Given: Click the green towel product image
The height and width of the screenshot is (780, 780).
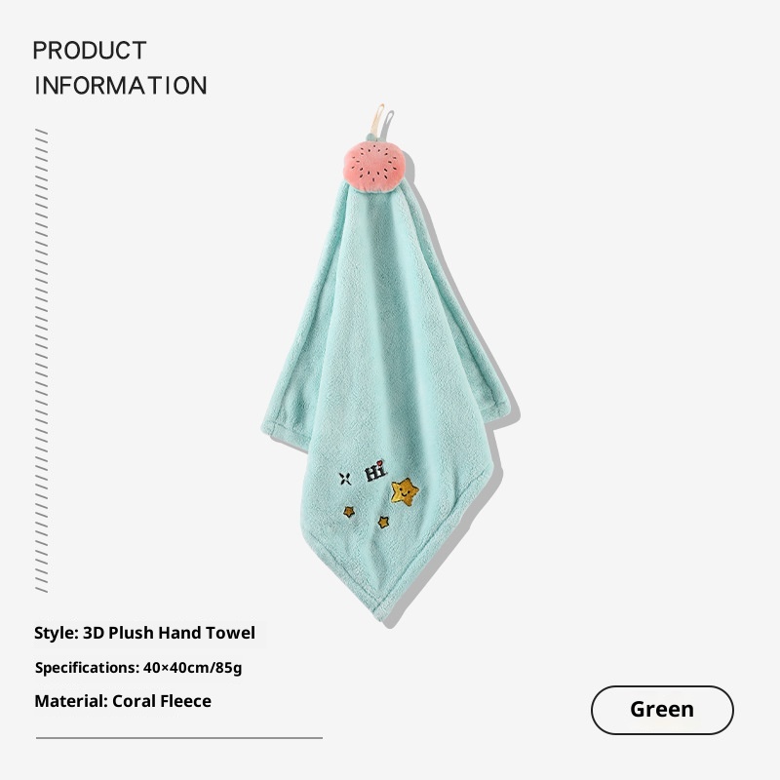Looking at the screenshot, I should coord(385,363).
